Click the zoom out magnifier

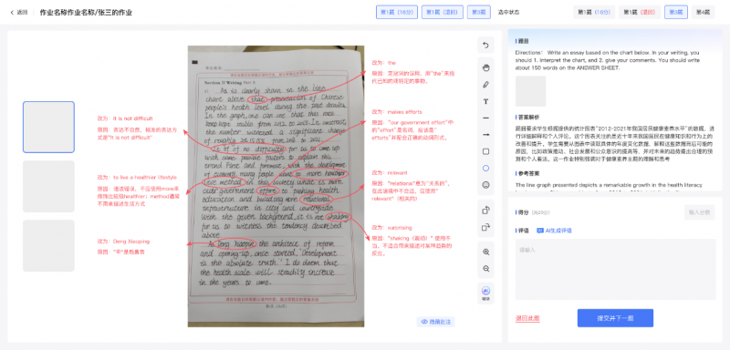click(485, 269)
